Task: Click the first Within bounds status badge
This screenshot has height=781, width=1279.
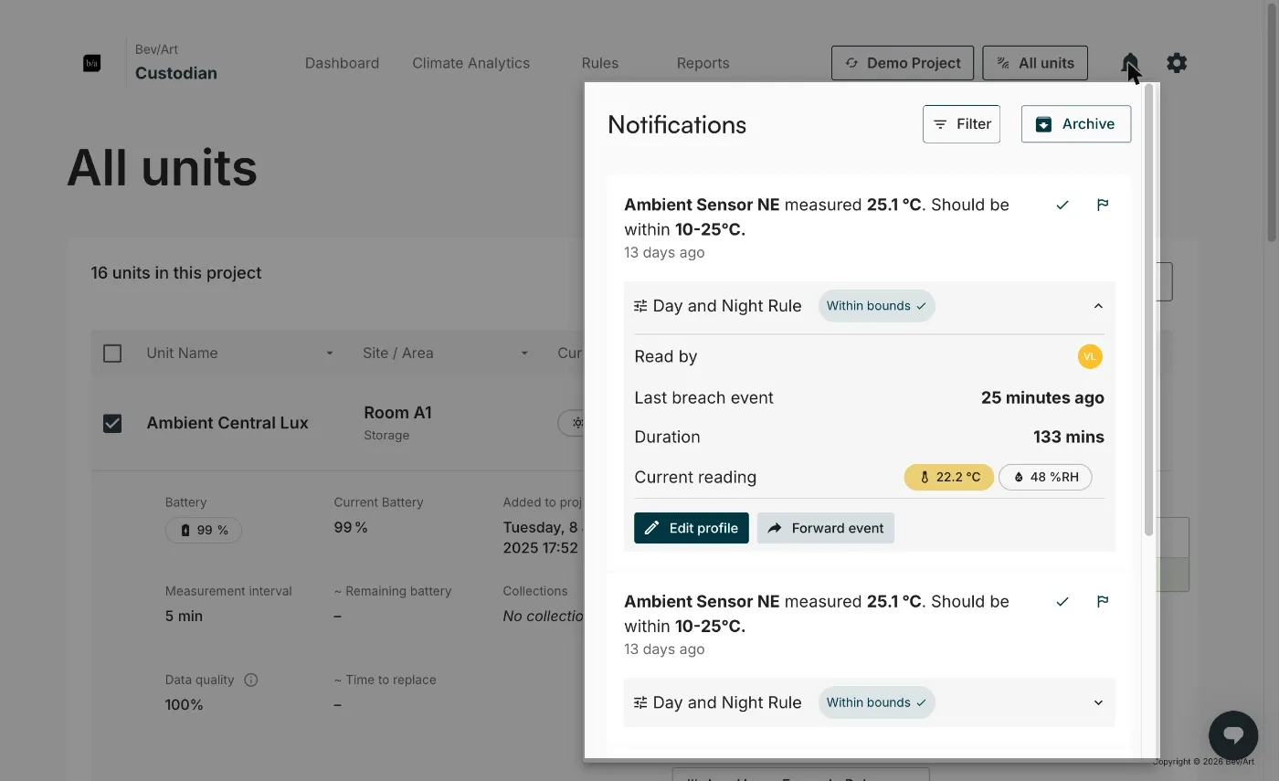Action: click(876, 306)
